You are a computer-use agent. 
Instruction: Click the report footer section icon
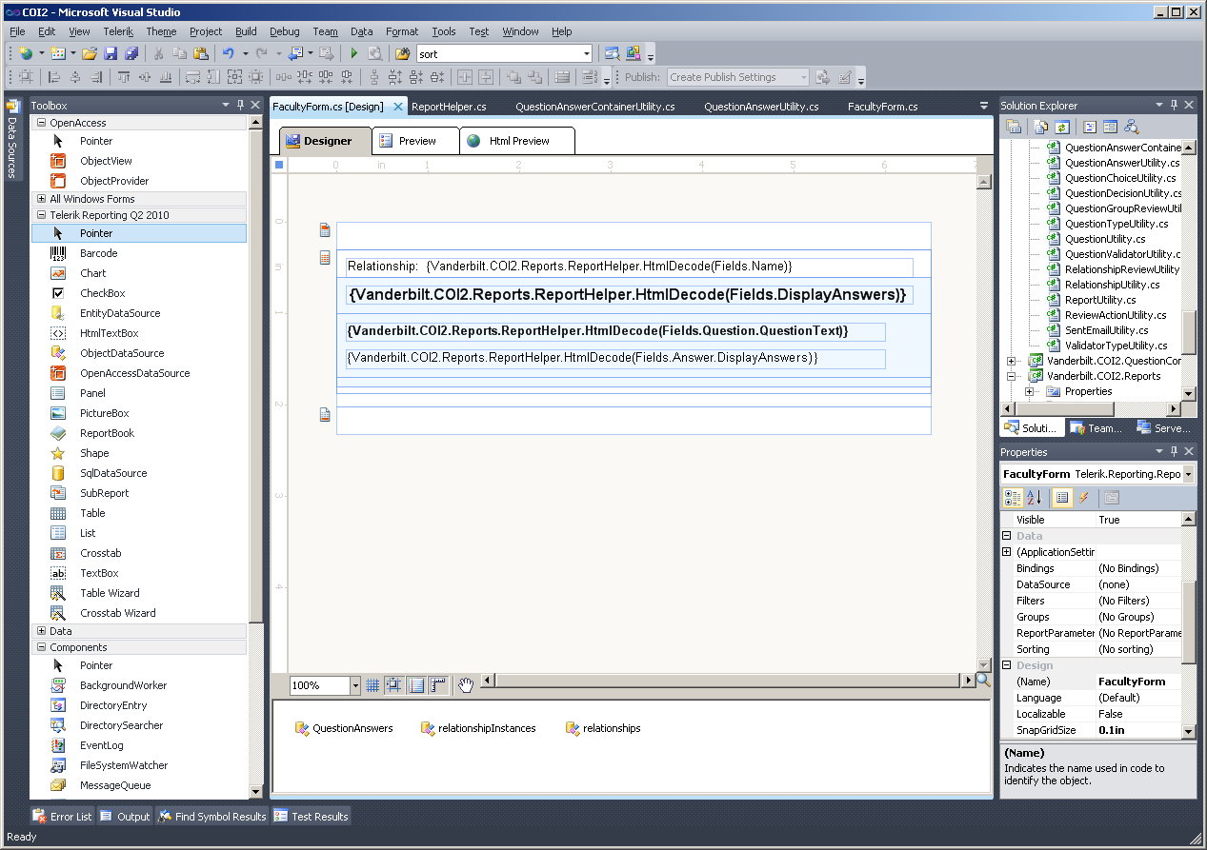pyautogui.click(x=325, y=414)
